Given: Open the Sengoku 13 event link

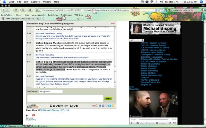Looking at the screenshot, I should [146, 84].
